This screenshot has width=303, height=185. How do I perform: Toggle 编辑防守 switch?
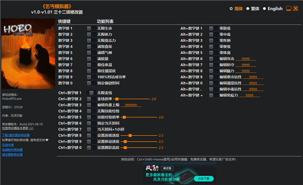[x=213, y=65]
